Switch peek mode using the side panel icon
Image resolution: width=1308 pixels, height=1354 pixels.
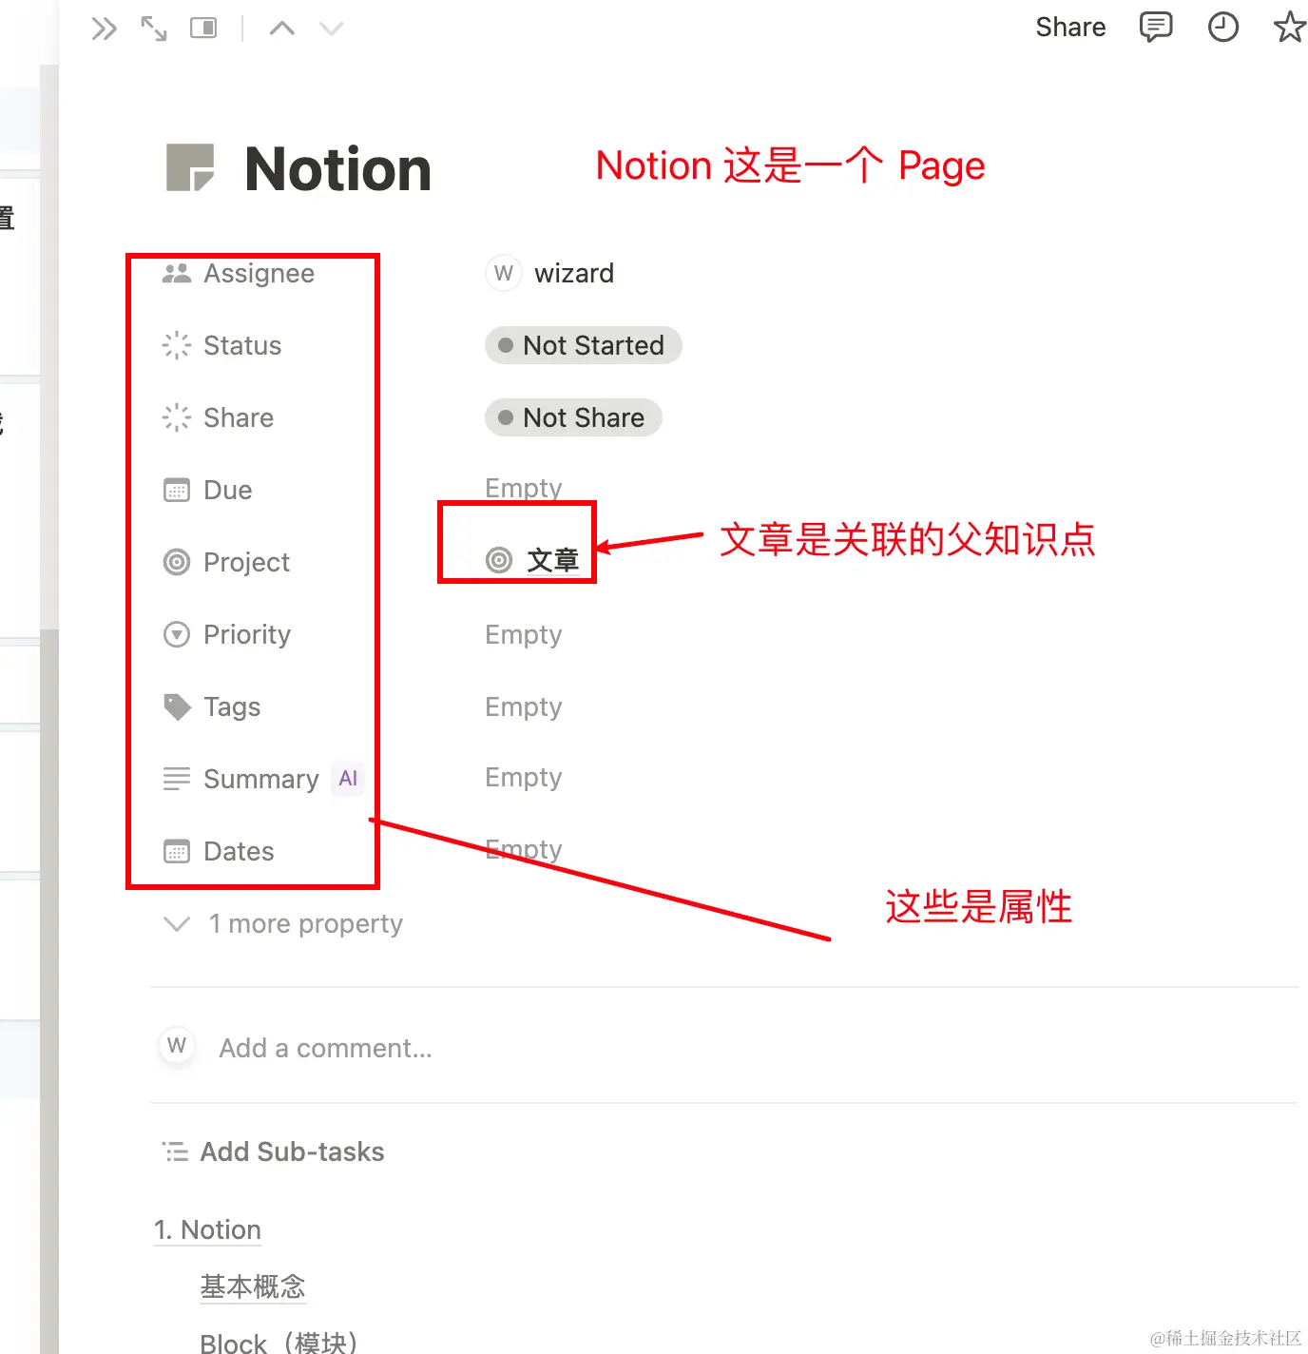[203, 29]
